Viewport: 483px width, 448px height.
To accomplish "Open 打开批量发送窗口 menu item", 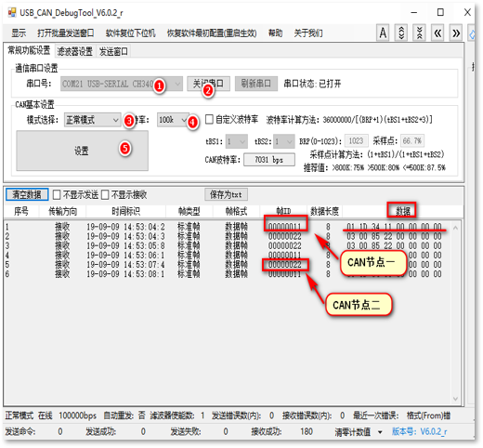I will (66, 33).
